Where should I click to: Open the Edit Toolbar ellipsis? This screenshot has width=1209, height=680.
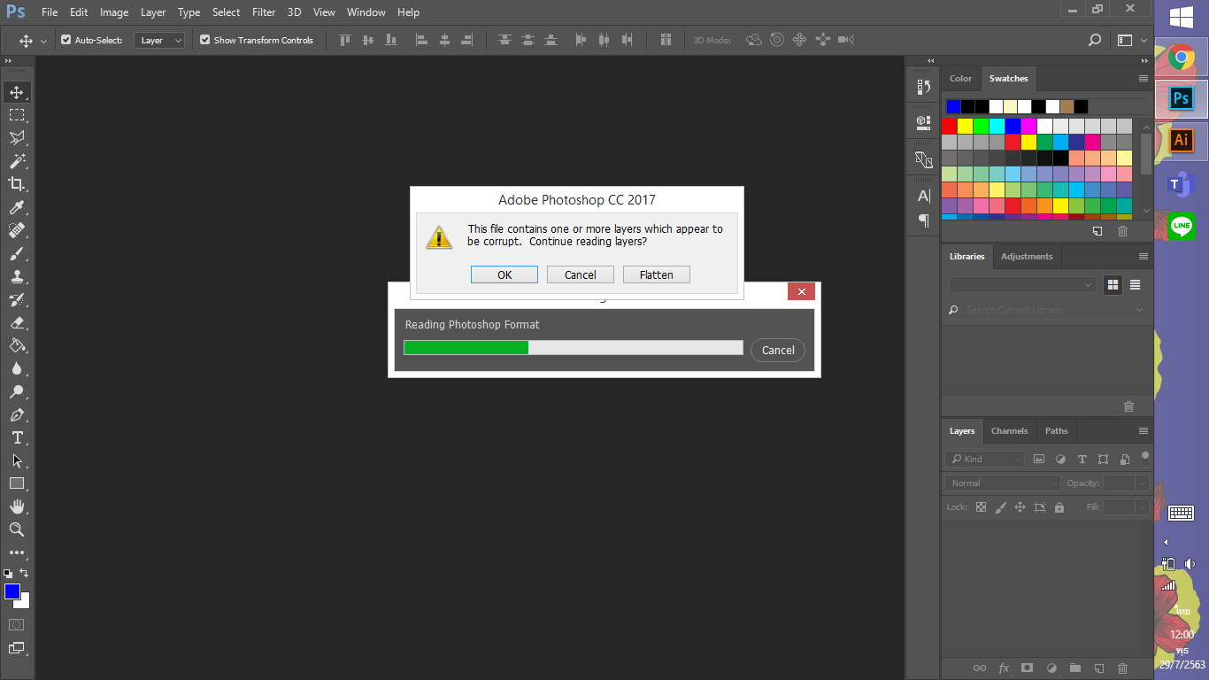coord(17,552)
